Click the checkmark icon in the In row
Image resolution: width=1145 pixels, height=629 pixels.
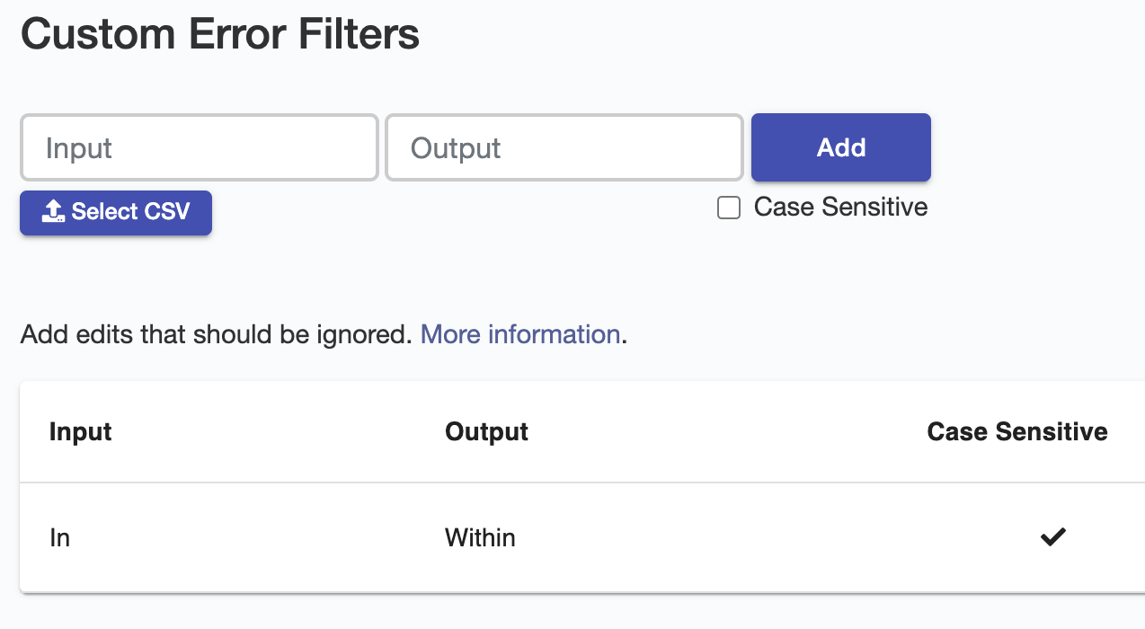1052,537
